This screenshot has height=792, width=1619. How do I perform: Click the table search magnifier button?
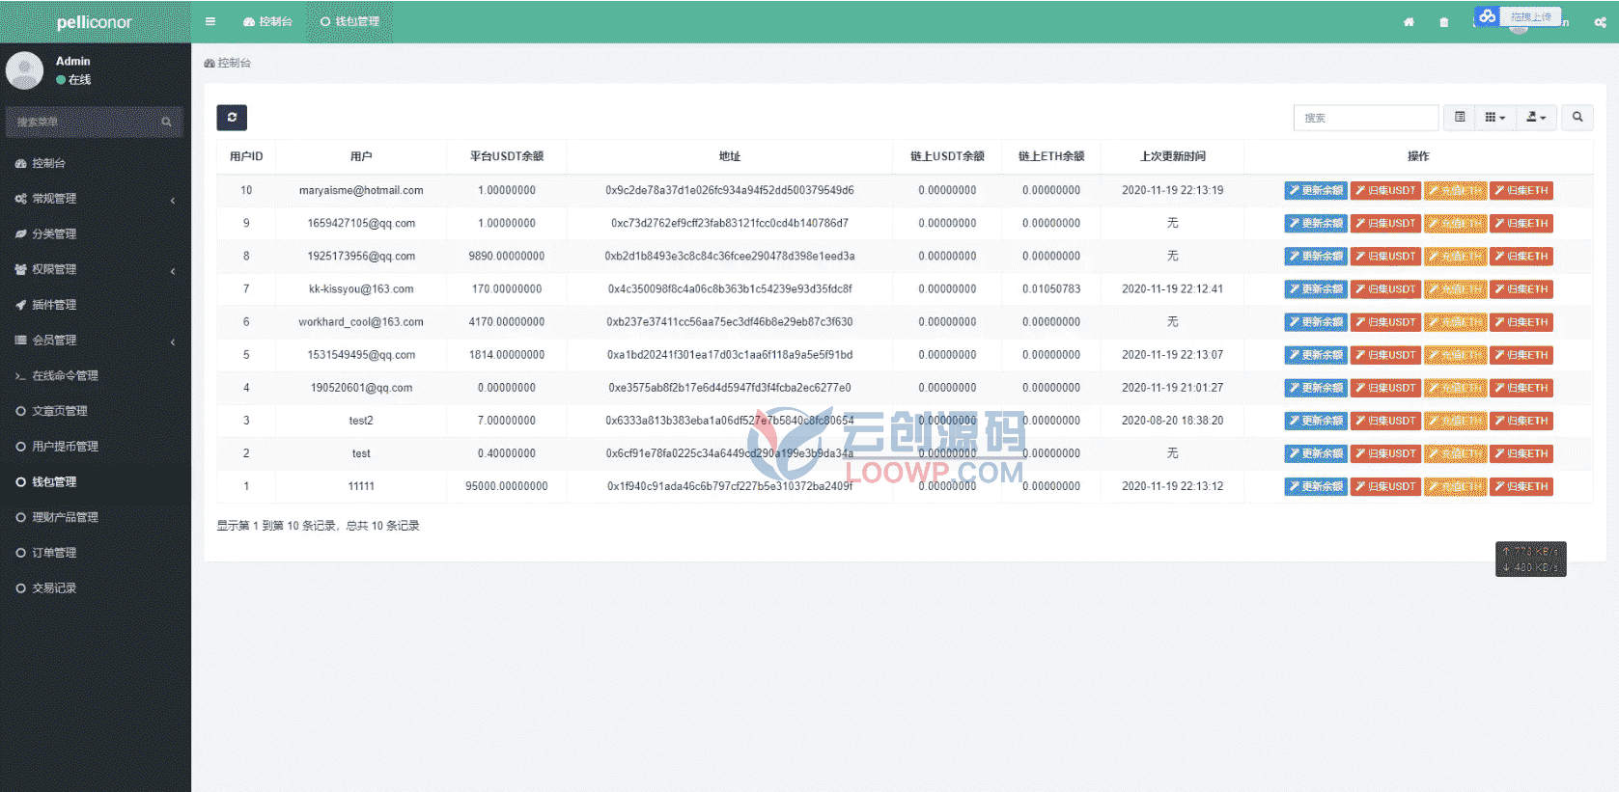1577,118
